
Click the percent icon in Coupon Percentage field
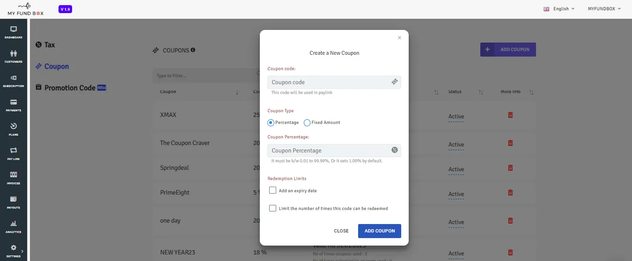[x=395, y=150]
